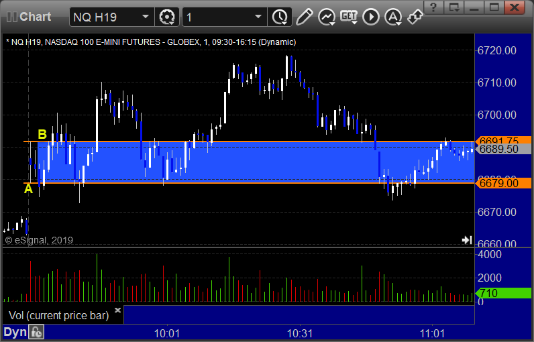The width and height of the screenshot is (534, 342).
Task: Click the help question mark button
Action: pyautogui.click(x=433, y=7)
